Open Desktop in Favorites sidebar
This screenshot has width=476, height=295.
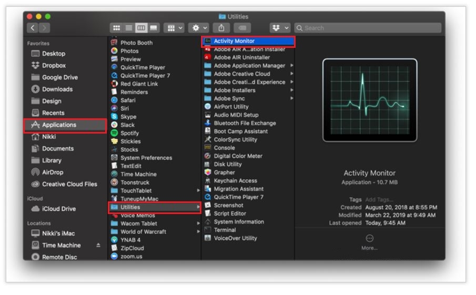54,54
